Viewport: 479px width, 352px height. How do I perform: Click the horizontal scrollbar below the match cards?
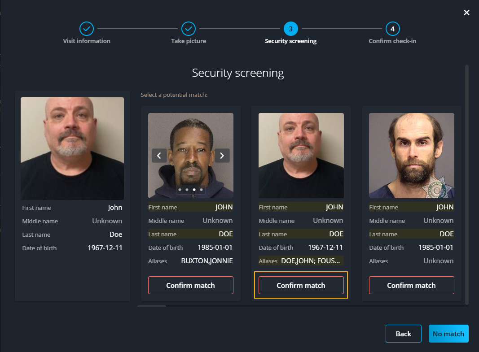[x=151, y=307]
